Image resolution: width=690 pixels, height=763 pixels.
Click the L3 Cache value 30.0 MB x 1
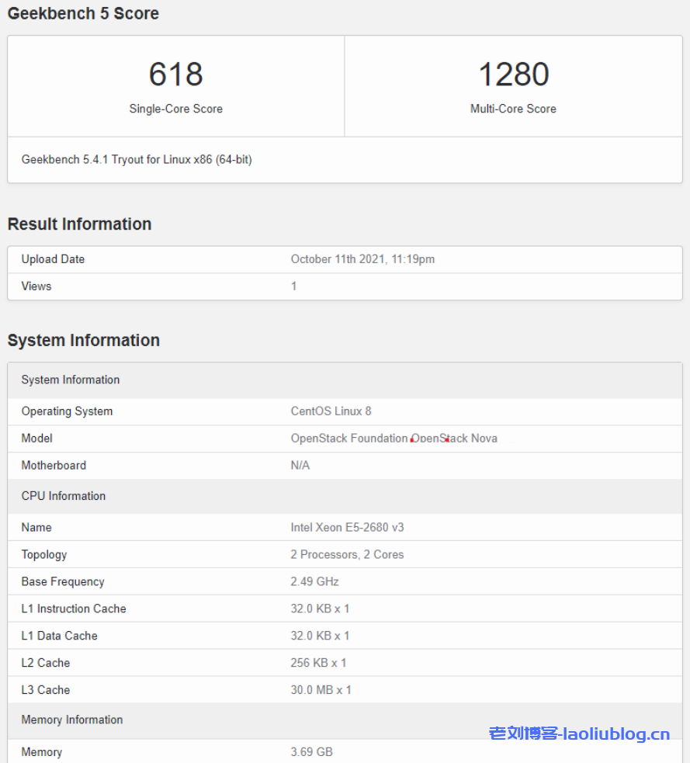click(x=321, y=690)
